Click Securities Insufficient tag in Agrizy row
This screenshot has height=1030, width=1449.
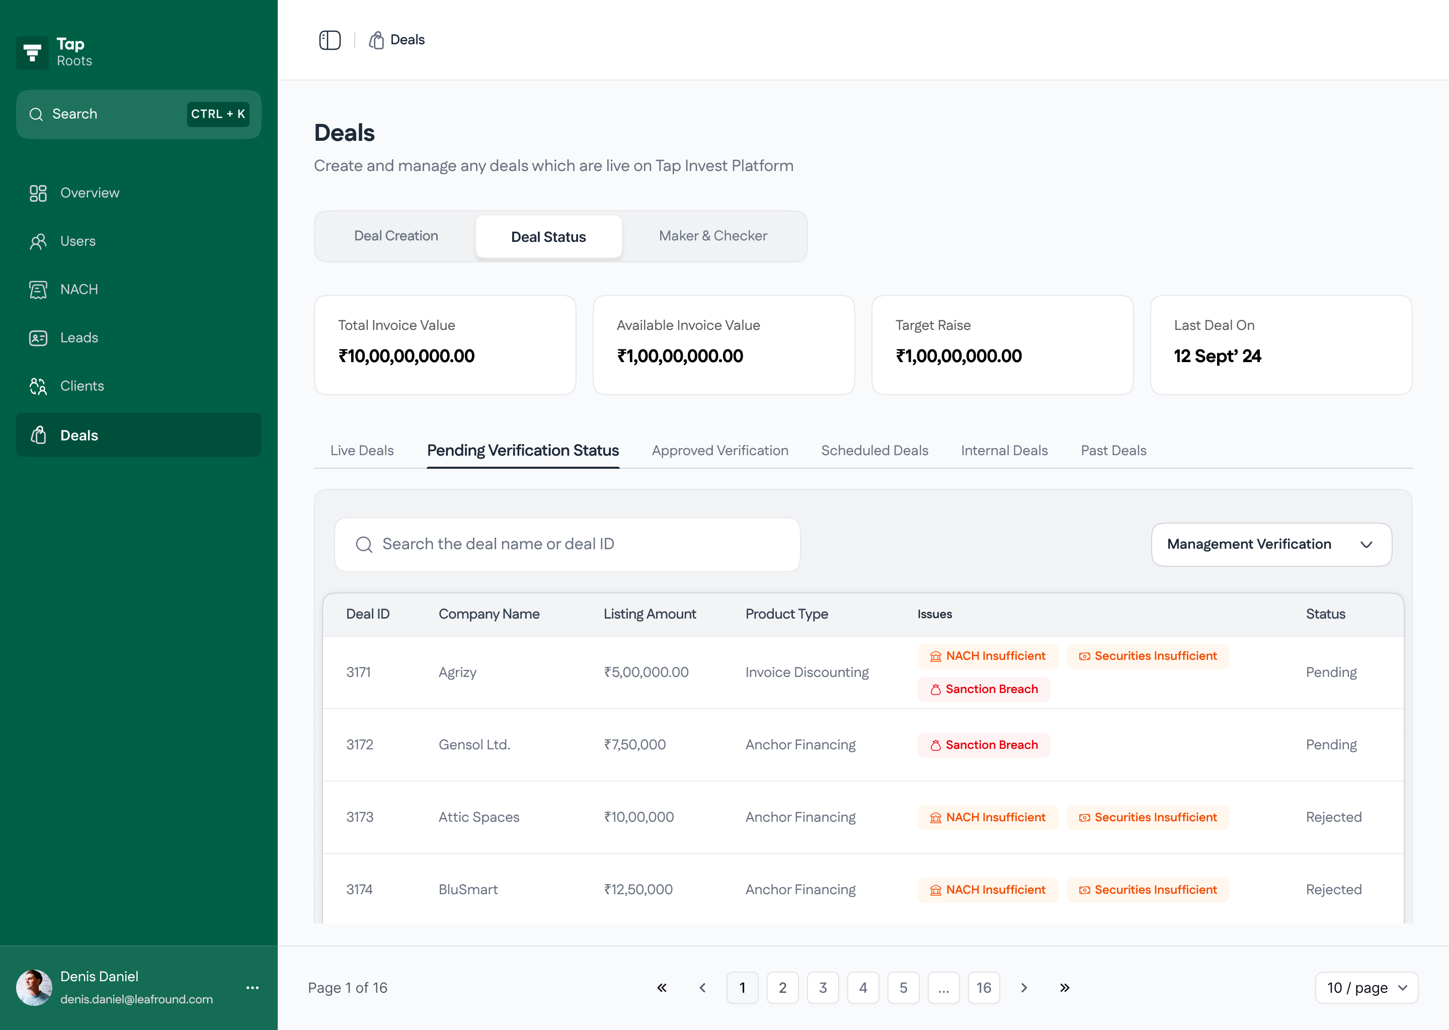click(x=1148, y=656)
